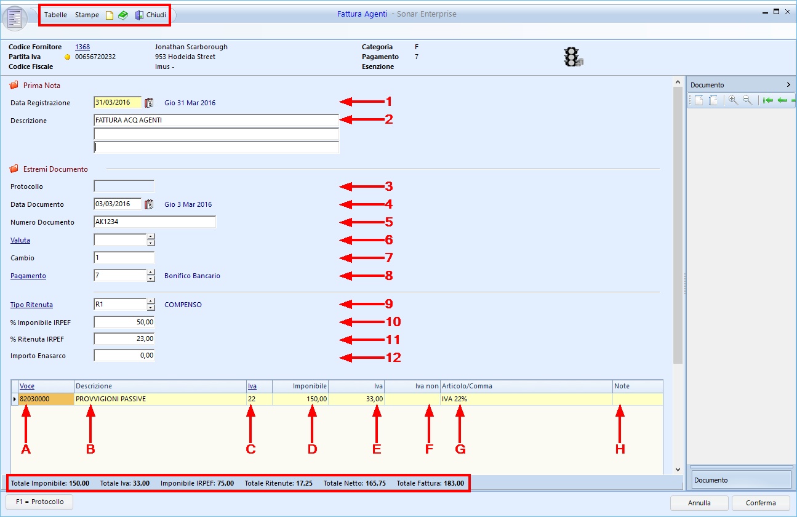Collapse the Documento panel with chevron
Image resolution: width=797 pixels, height=517 pixels.
click(788, 85)
